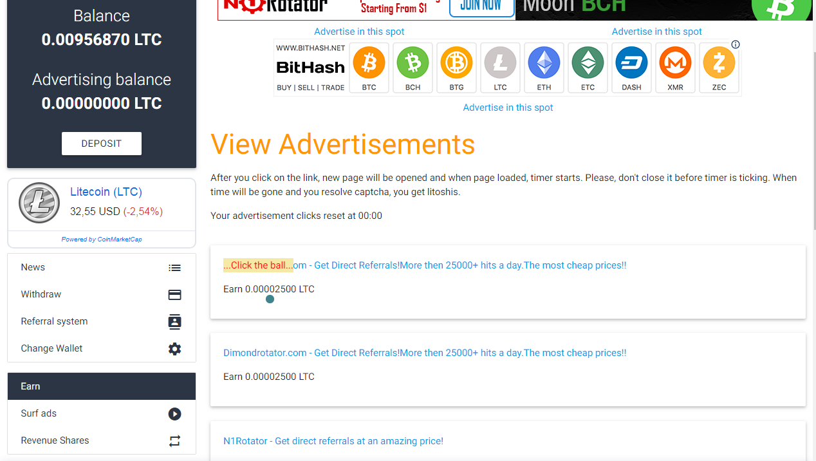816x461 pixels.
Task: Click the ETH coin icon in BitHash ad
Action: [x=544, y=63]
